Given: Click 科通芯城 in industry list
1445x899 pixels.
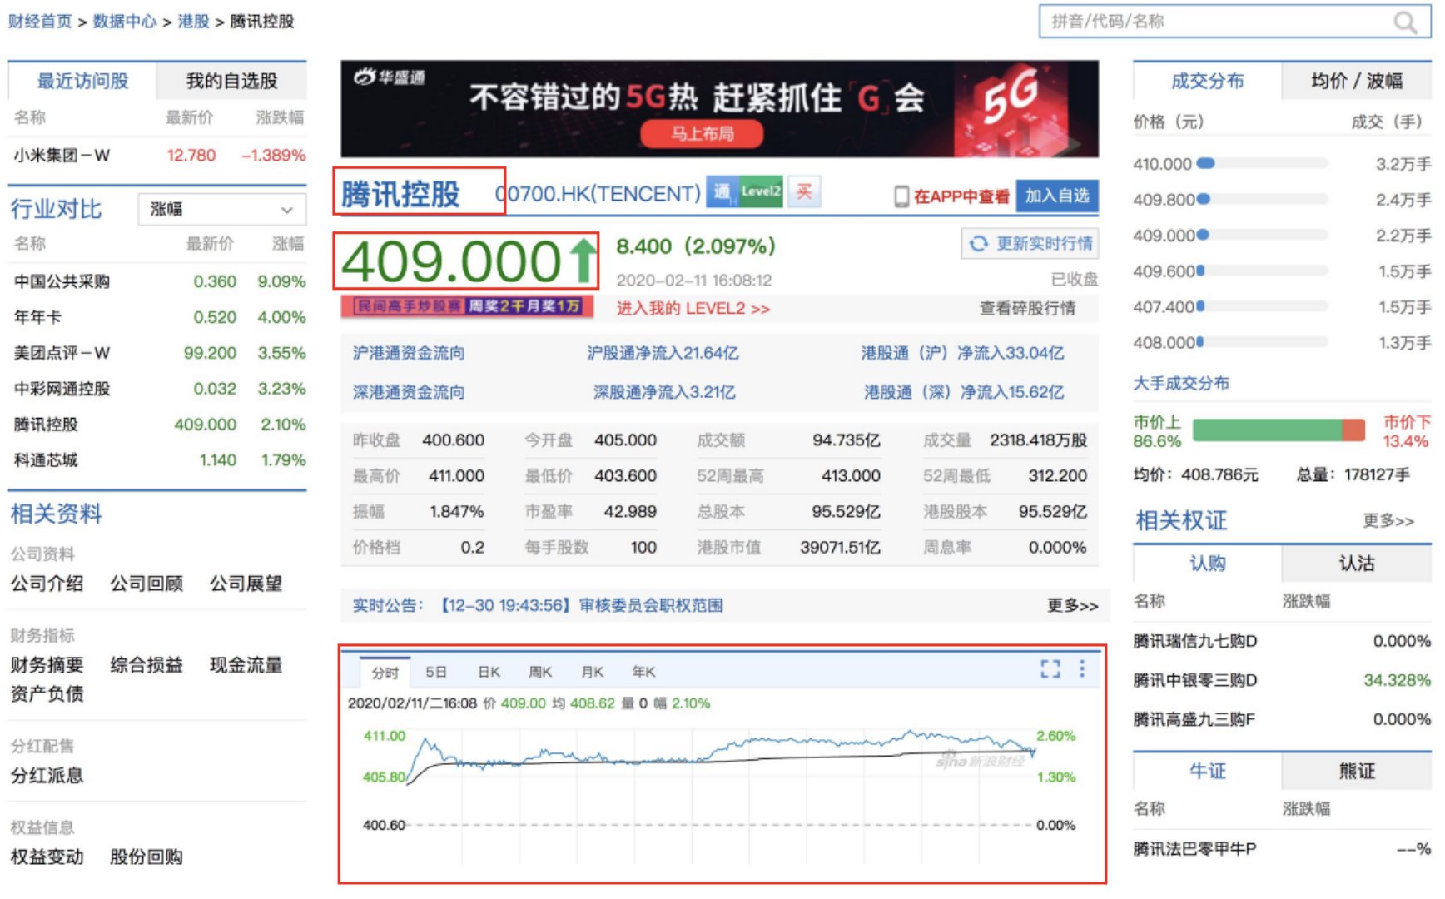Looking at the screenshot, I should [46, 460].
